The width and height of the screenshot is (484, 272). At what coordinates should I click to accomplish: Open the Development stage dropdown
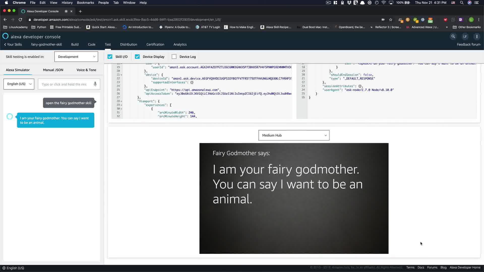click(76, 57)
